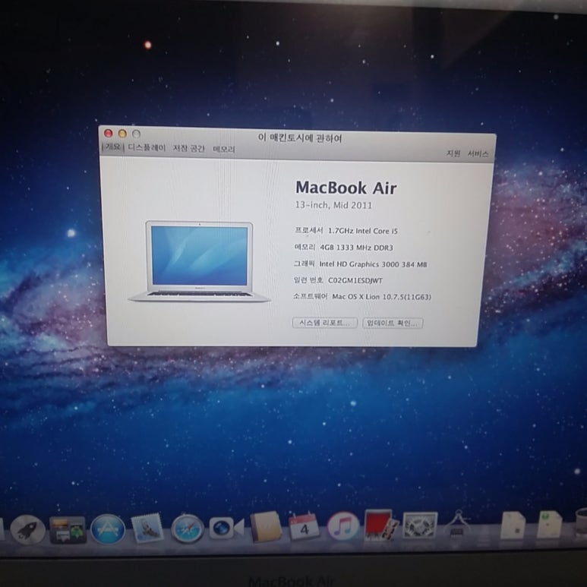This screenshot has width=587, height=587.
Task: Click the 그래픽 label
Action: point(304,264)
